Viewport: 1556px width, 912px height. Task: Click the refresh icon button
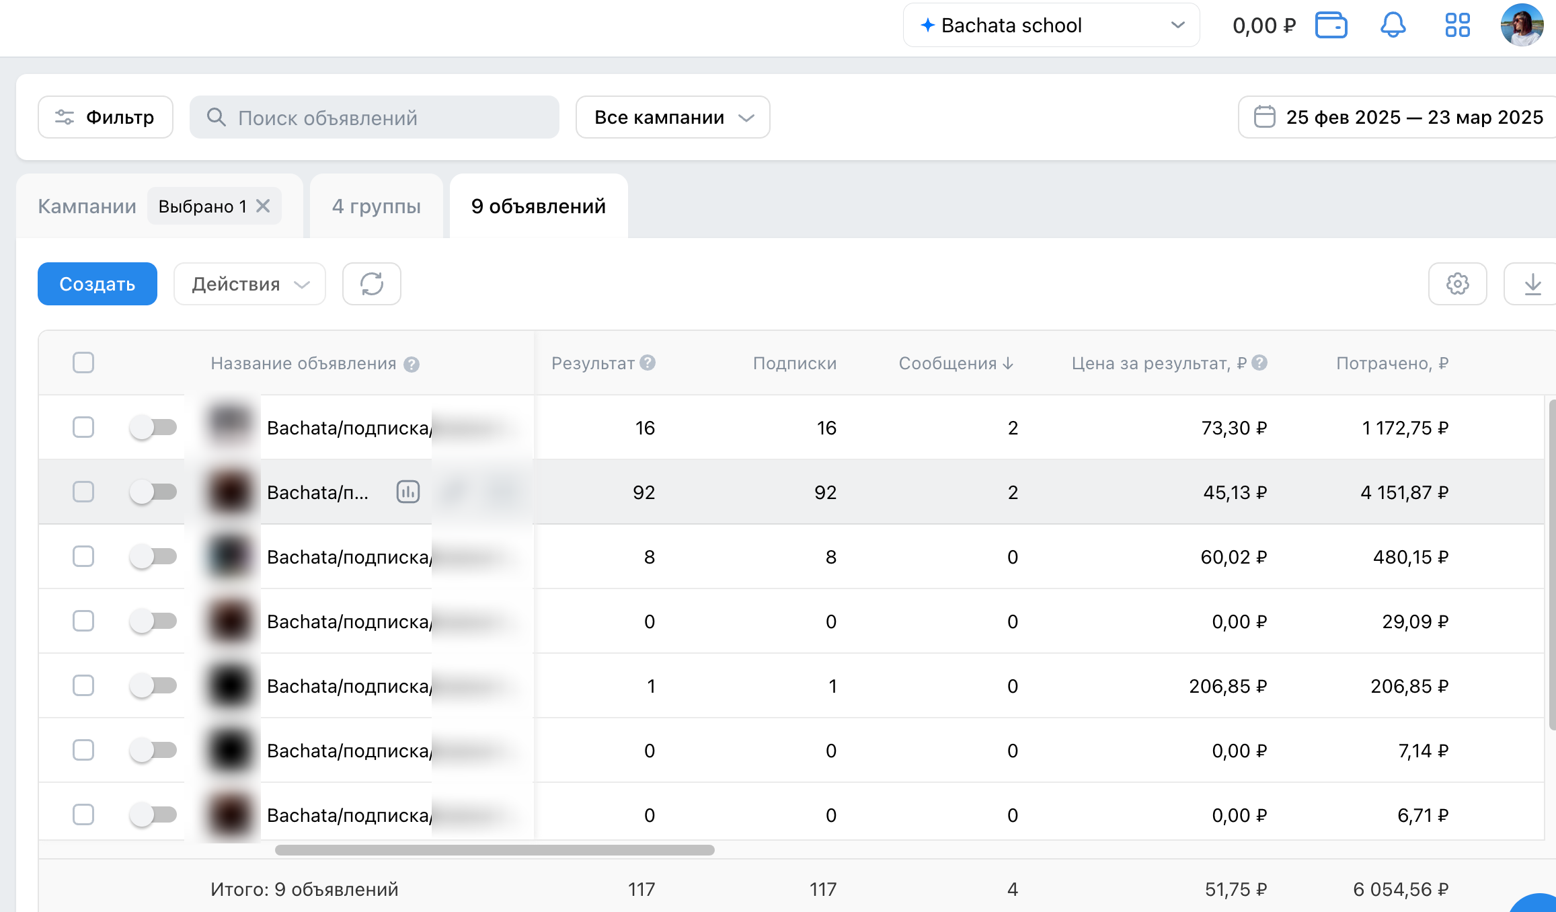(x=372, y=284)
